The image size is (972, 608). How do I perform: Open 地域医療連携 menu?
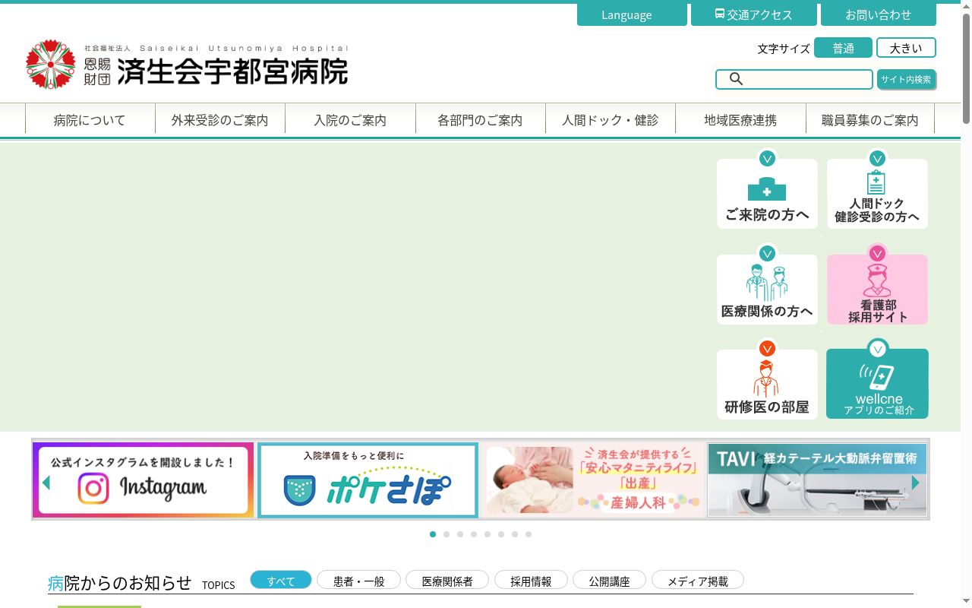[x=740, y=119]
